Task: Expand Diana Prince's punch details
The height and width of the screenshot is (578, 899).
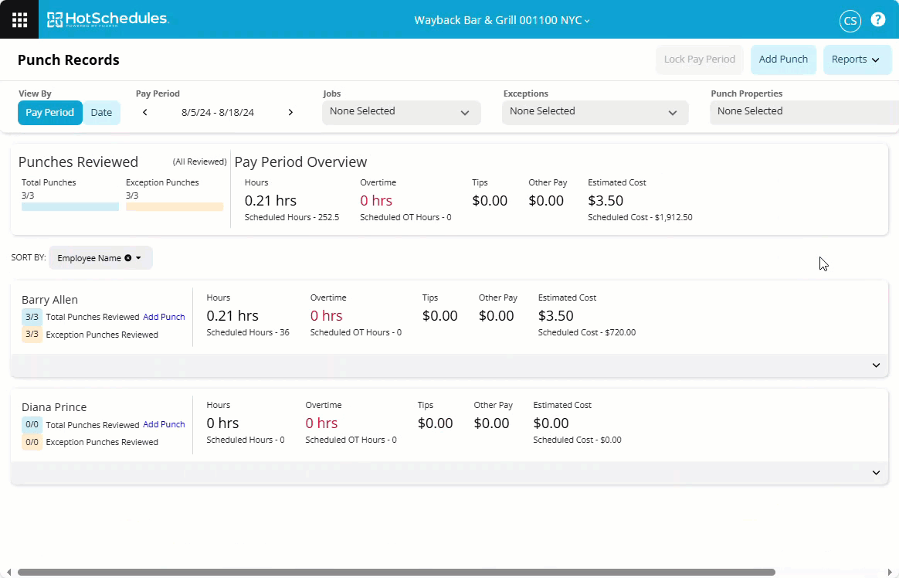Action: click(x=876, y=473)
